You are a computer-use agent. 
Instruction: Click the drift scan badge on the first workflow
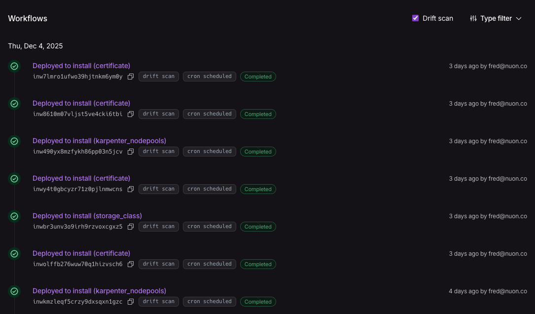pos(158,77)
